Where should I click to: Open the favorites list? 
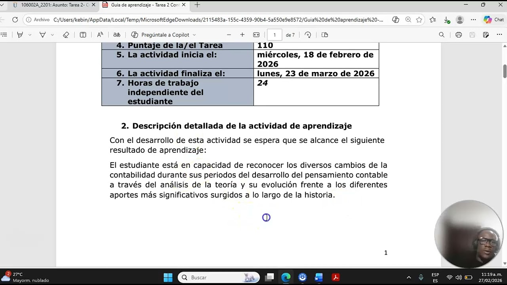point(433,19)
